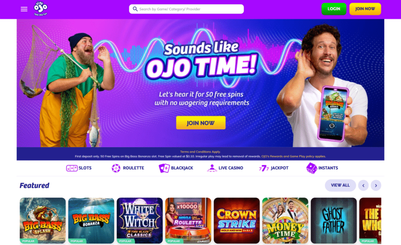Advance banner with right carousel arrow
The width and height of the screenshot is (401, 245).
(356, 90)
